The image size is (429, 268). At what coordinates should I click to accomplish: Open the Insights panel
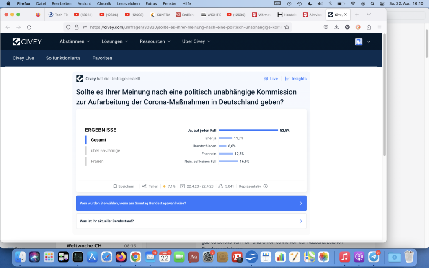(296, 79)
